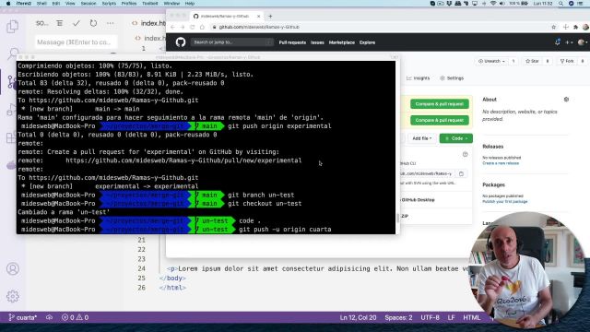
Task: Open Manage gear icon in VS Code
Action: click(13, 296)
